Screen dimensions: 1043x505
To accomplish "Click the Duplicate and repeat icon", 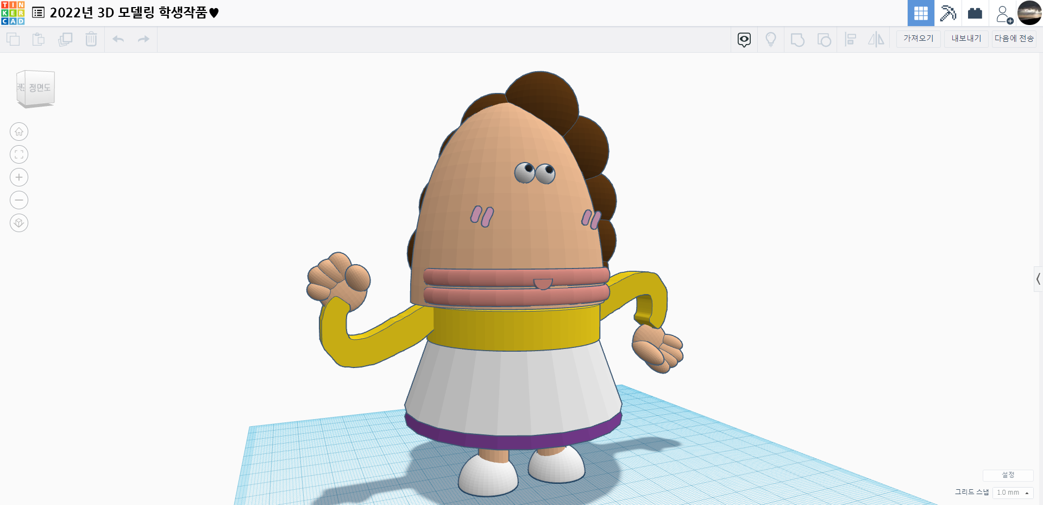I will point(65,39).
